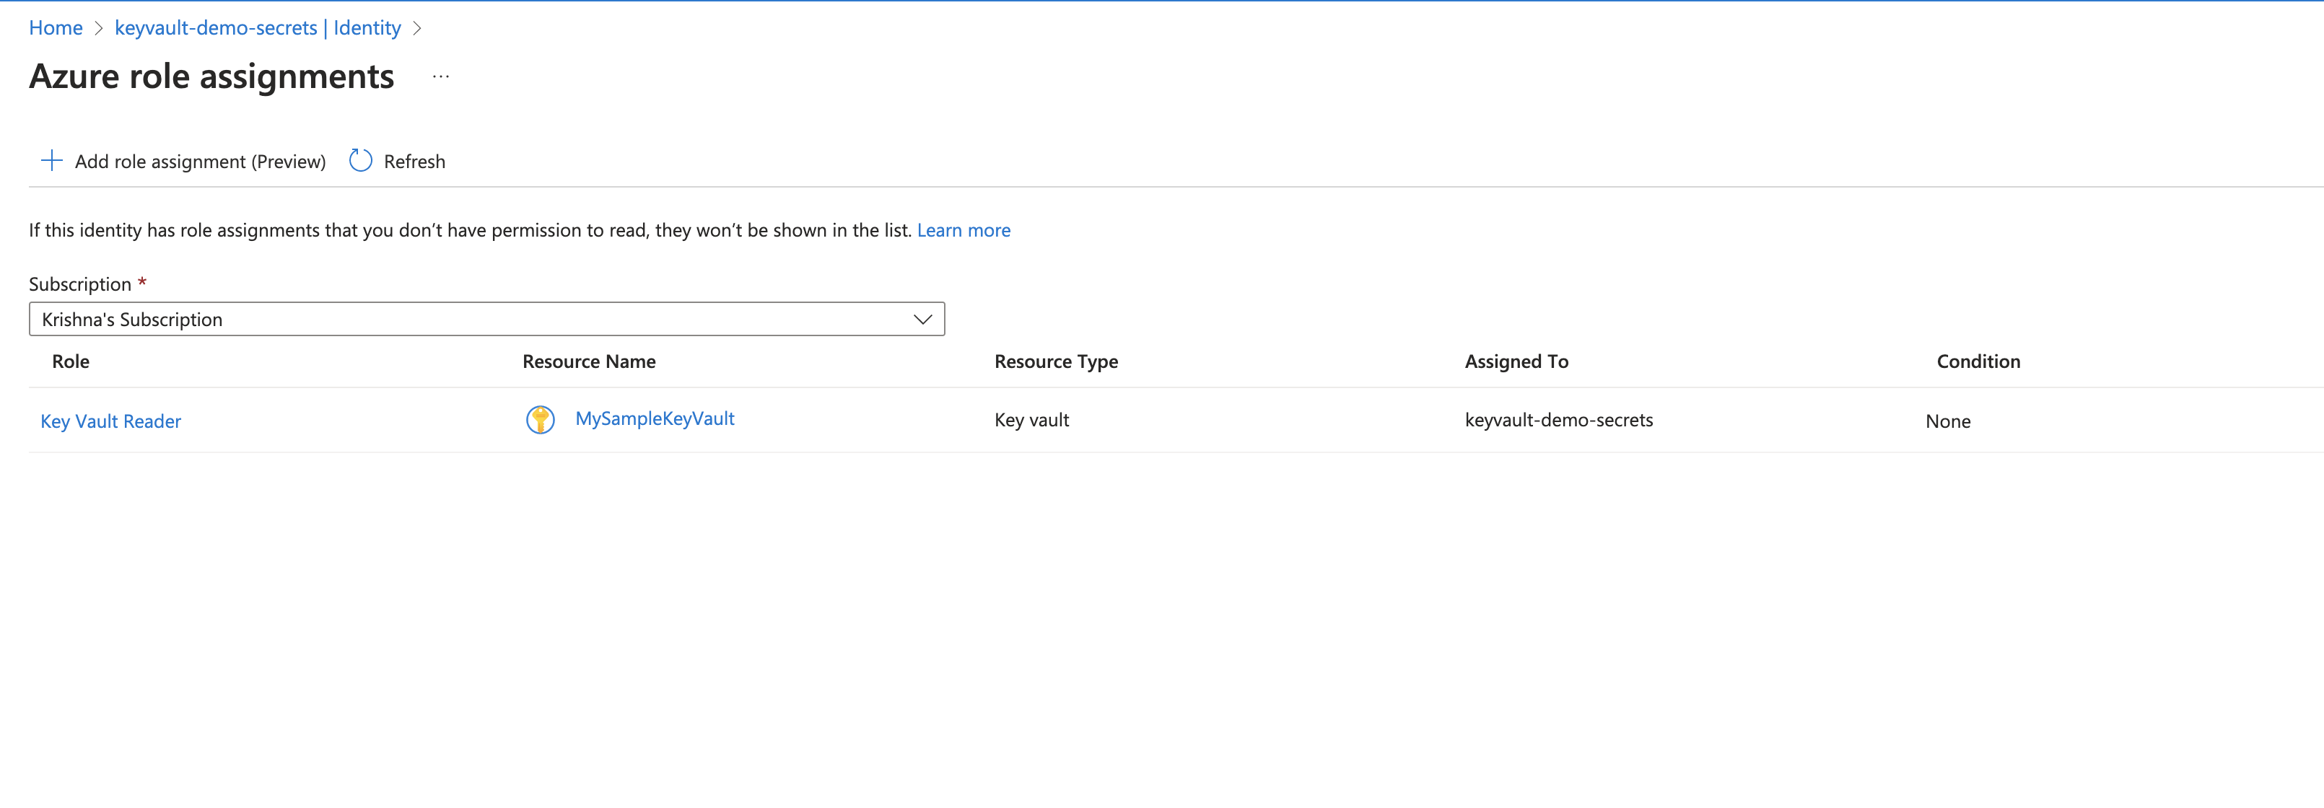Navigate to Home via breadcrumb

pos(55,28)
